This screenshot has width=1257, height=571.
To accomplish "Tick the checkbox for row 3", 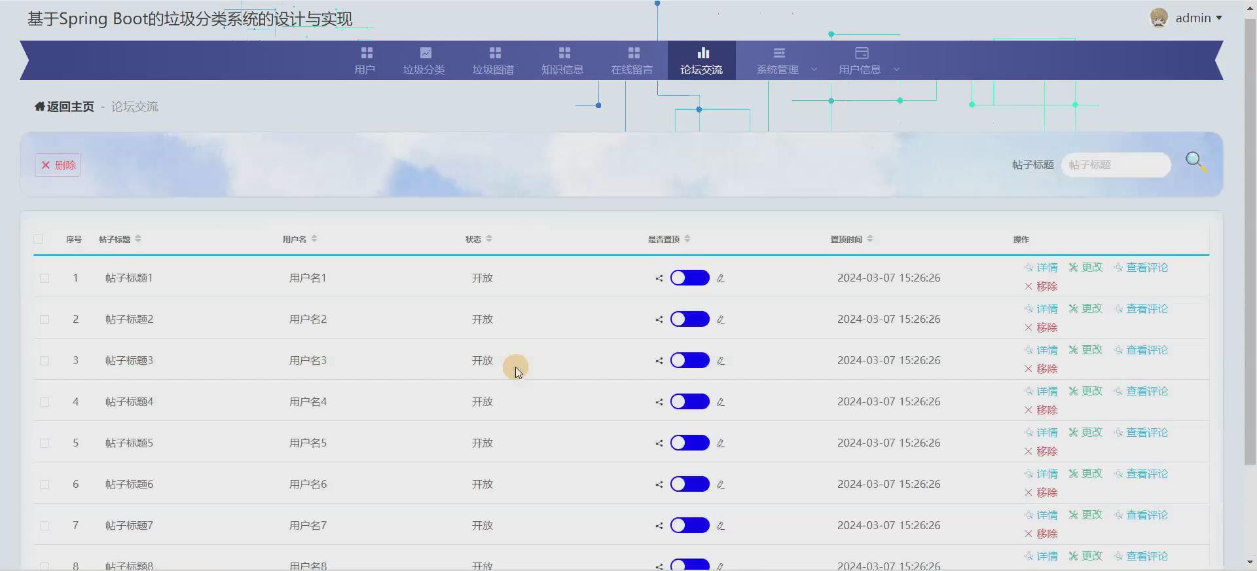I will [45, 361].
